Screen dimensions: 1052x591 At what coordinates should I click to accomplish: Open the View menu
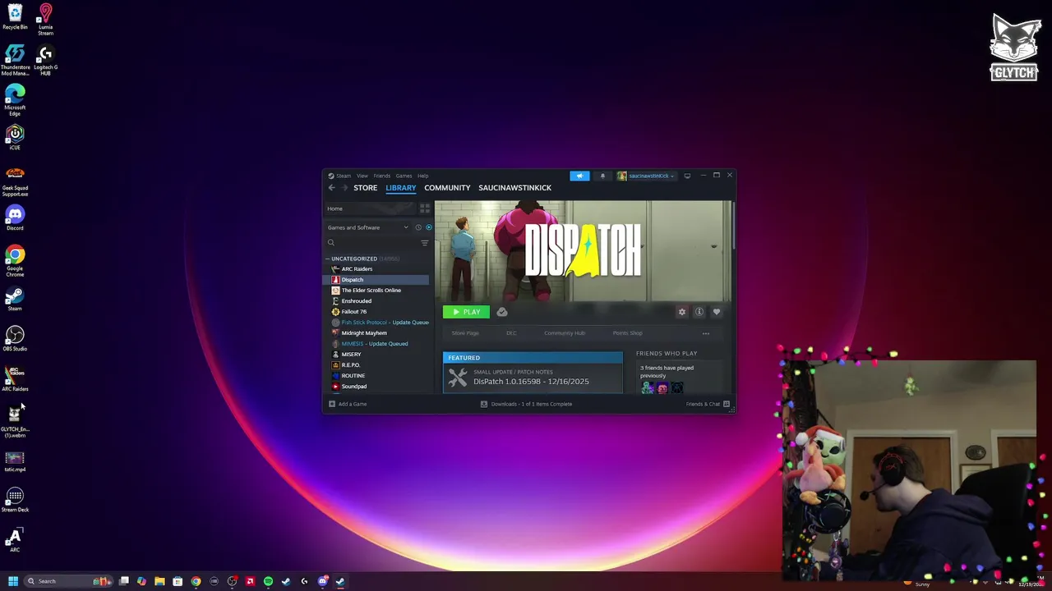pos(362,176)
